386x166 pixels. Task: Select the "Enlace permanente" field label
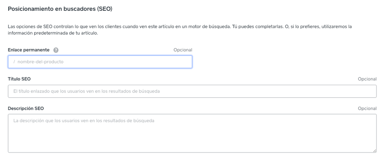[29, 50]
